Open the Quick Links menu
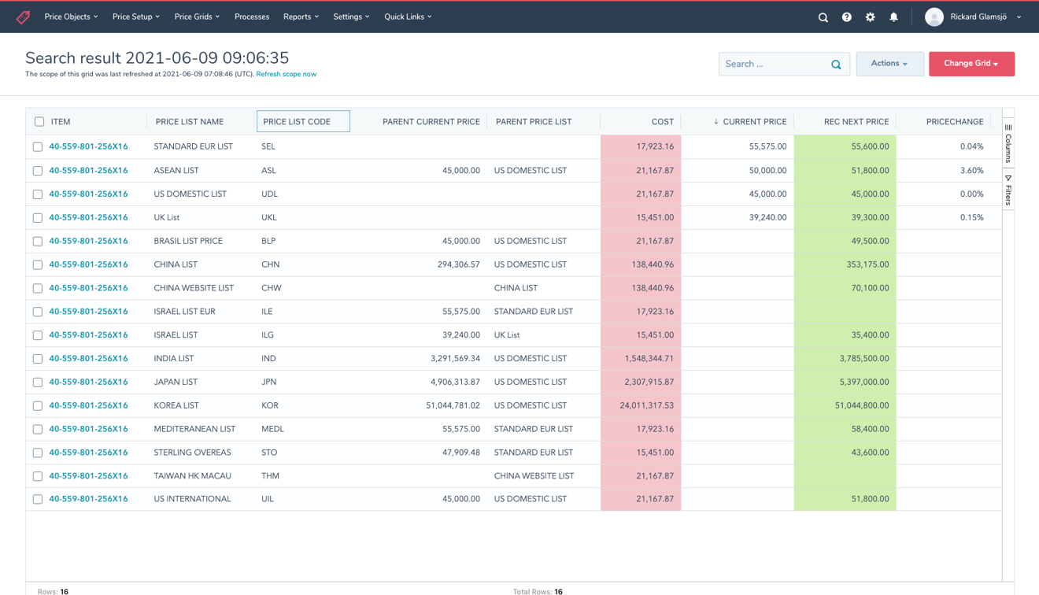Image resolution: width=1039 pixels, height=595 pixels. 408,17
